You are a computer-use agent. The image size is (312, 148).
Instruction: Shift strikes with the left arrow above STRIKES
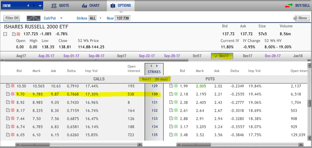coord(151,66)
